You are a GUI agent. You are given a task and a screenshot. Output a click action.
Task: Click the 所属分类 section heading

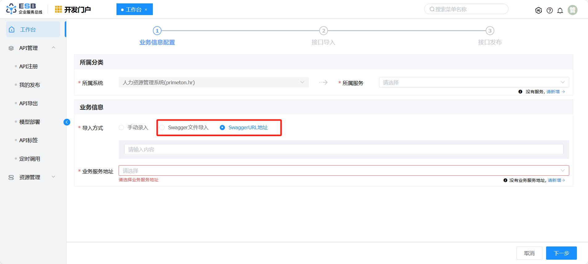pos(92,62)
